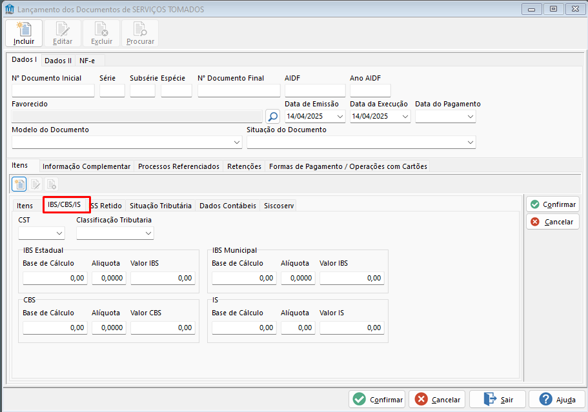Click IBS Estadual Alíquota field
588x412 pixels.
108,279
